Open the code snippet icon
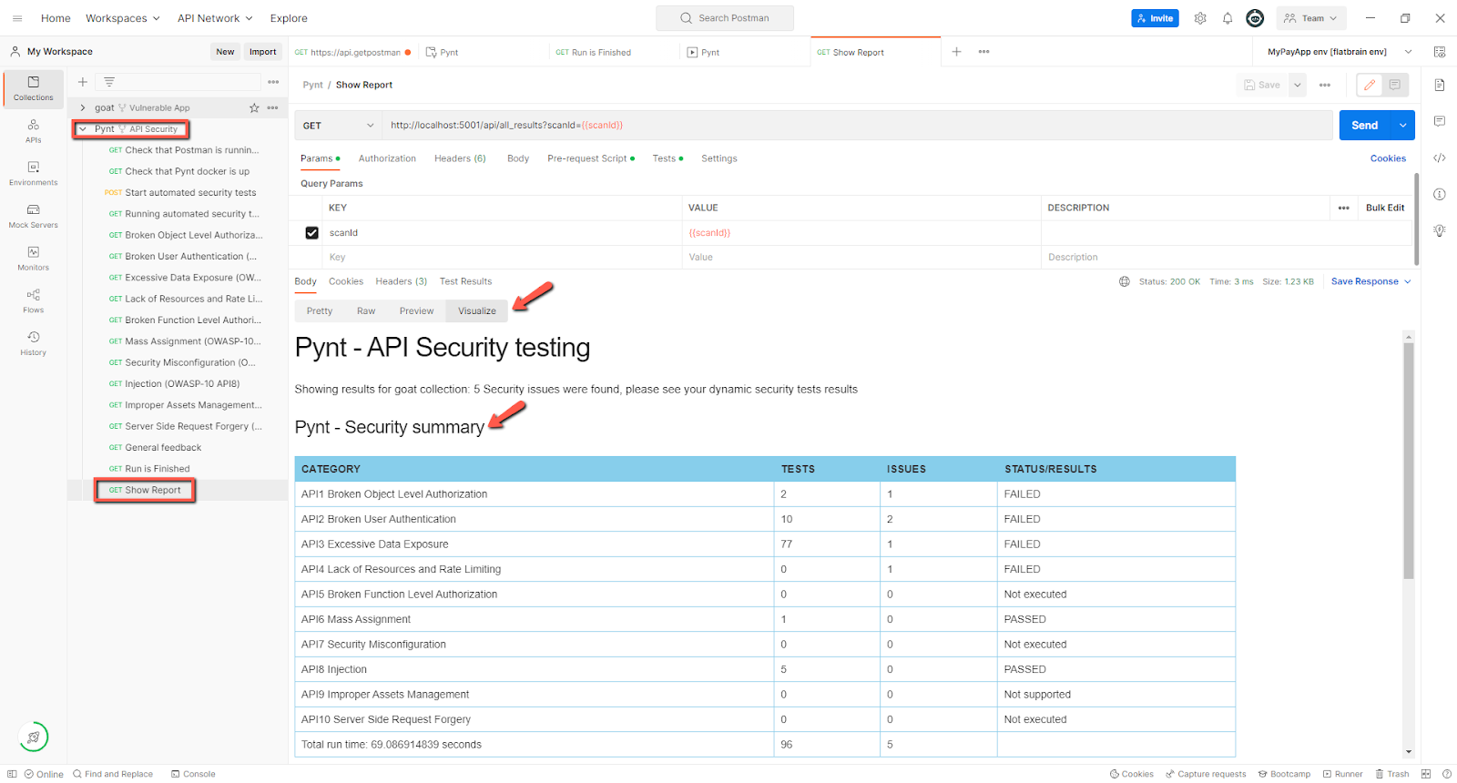This screenshot has width=1457, height=783. coord(1440,158)
